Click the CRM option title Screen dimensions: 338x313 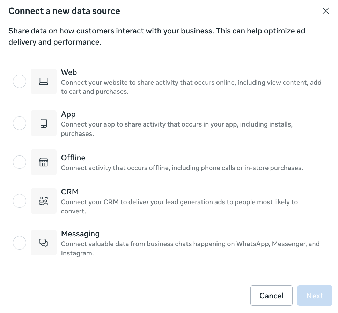coord(70,192)
